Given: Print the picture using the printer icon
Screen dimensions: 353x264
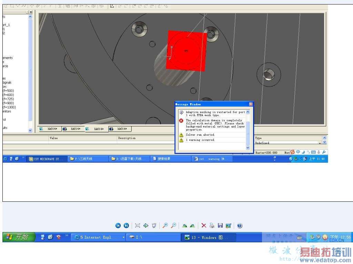Looking at the screenshot, I should click(x=212, y=225).
